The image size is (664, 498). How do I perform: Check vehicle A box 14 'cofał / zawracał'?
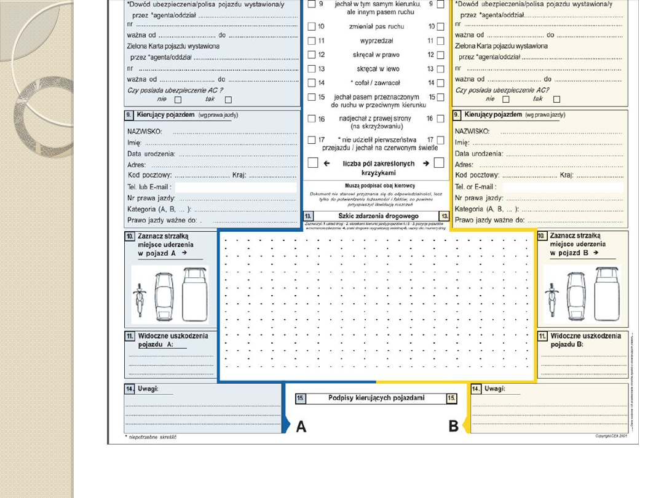click(312, 83)
